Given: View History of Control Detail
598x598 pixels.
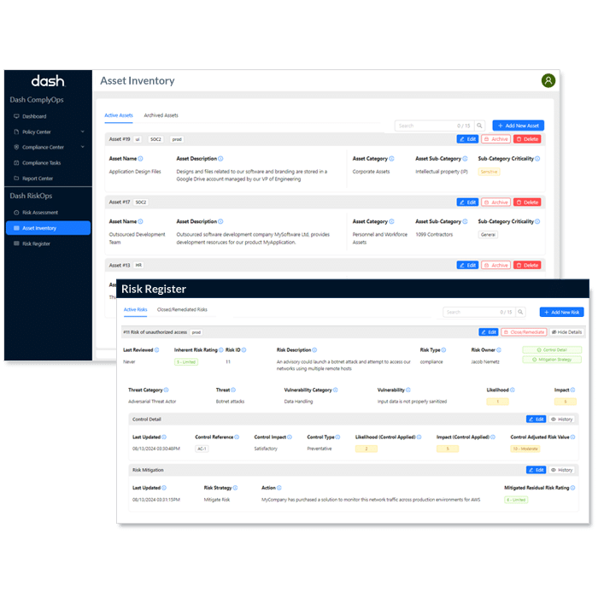Looking at the screenshot, I should tap(562, 419).
